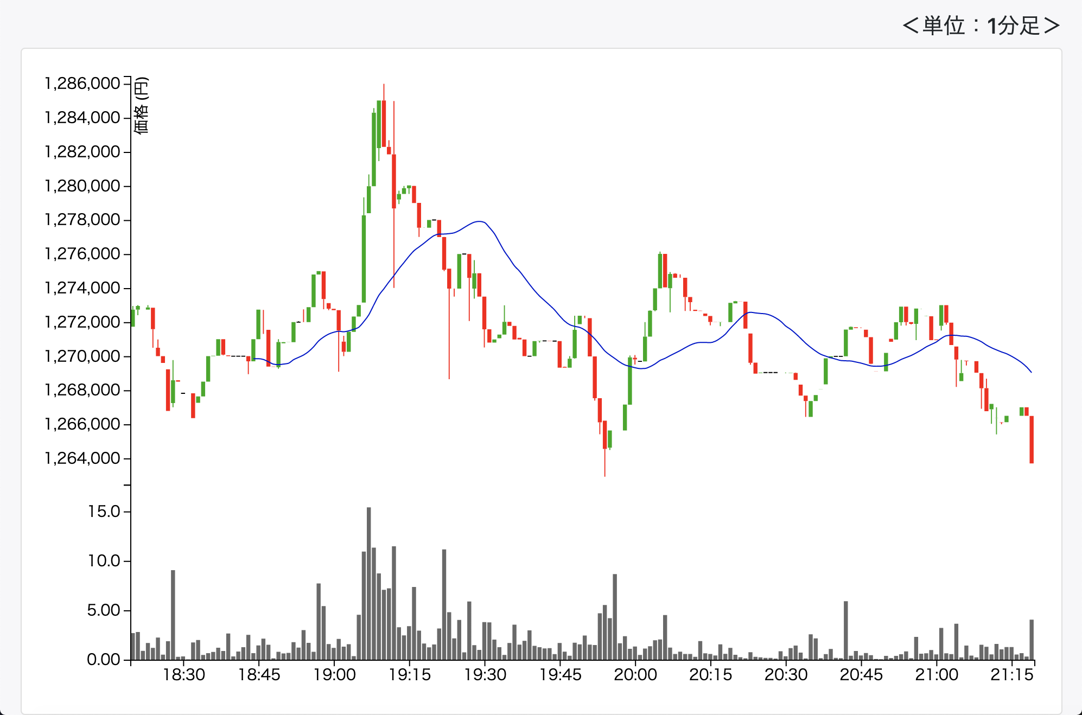The image size is (1082, 715).
Task: Select the 21:15 time axis label
Action: [x=1011, y=675]
